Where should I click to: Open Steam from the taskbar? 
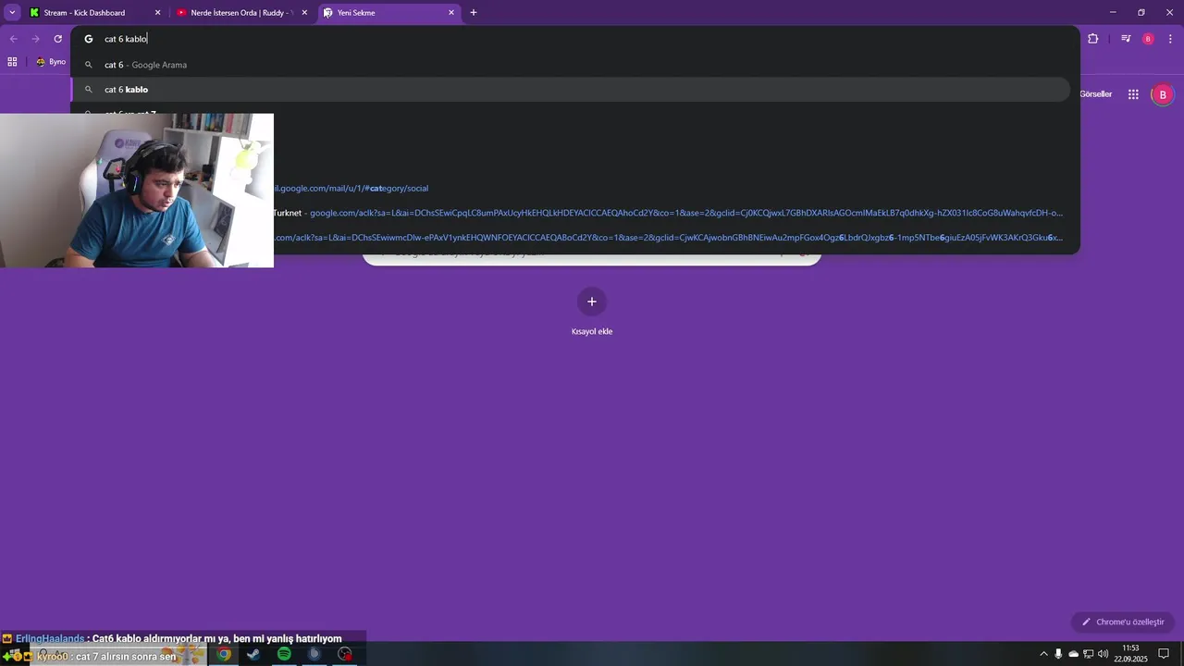[x=253, y=654]
